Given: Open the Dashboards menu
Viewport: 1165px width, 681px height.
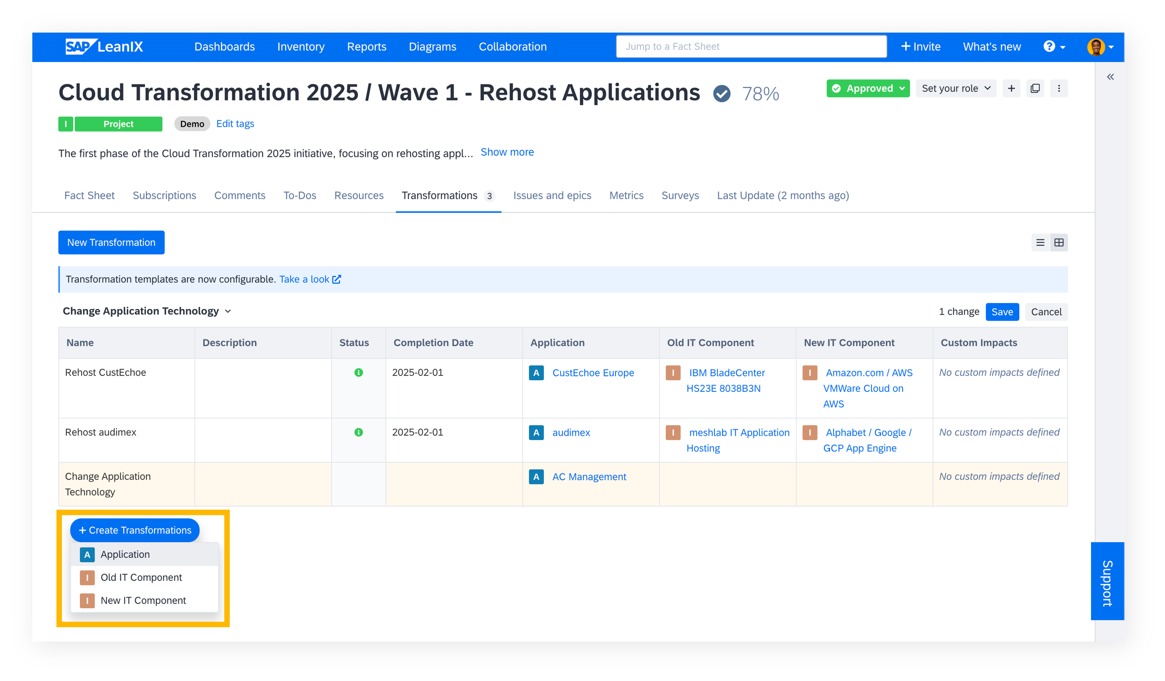Looking at the screenshot, I should (x=224, y=47).
